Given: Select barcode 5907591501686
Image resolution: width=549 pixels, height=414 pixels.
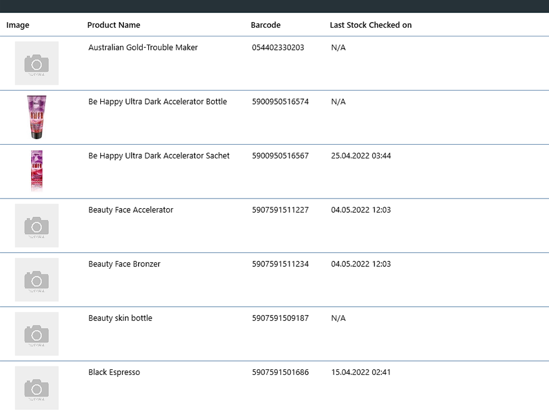Looking at the screenshot, I should click(281, 372).
